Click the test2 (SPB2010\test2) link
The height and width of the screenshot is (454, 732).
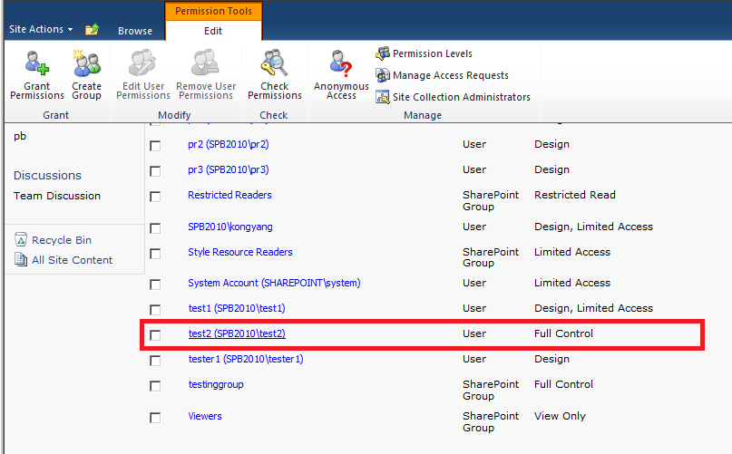(237, 333)
